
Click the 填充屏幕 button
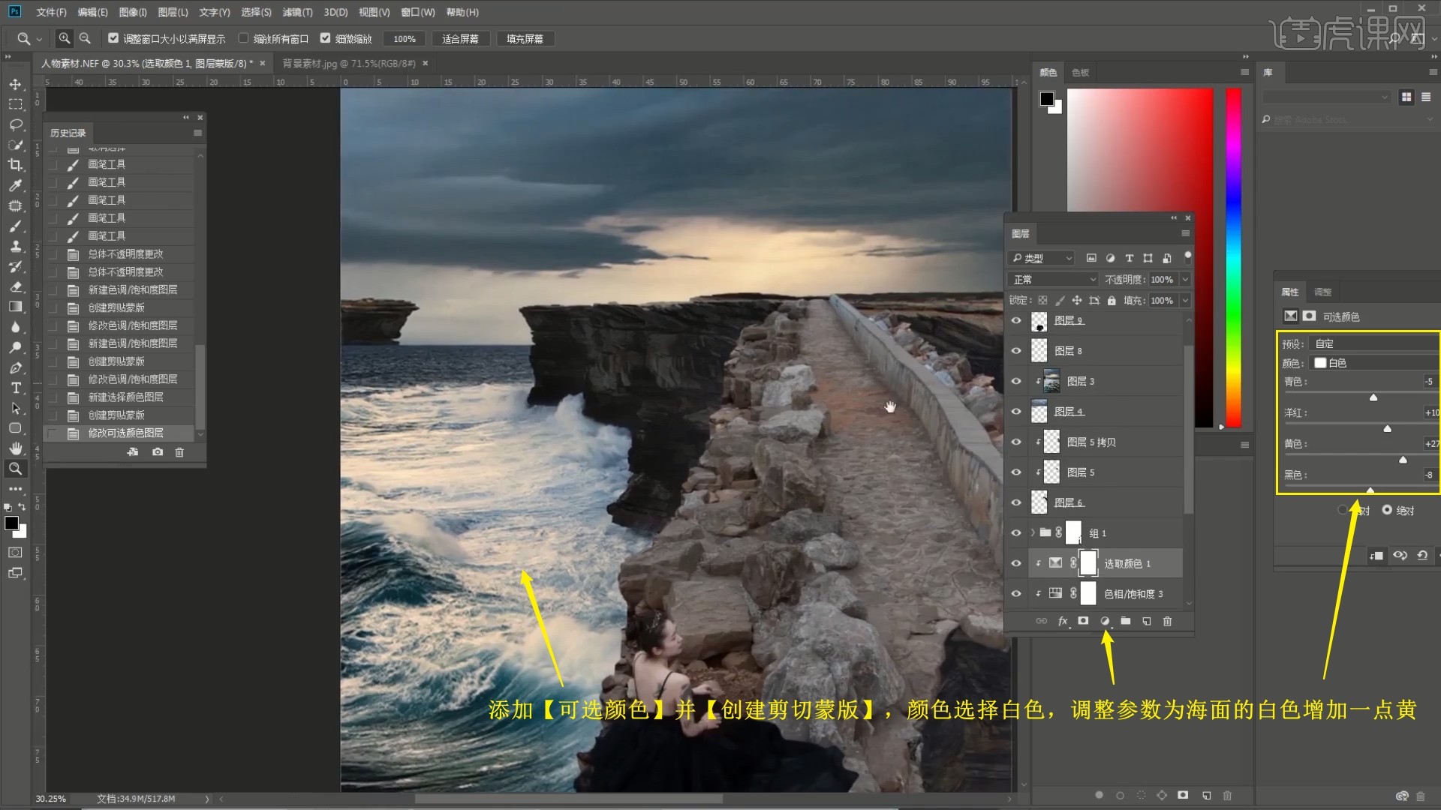coord(525,39)
